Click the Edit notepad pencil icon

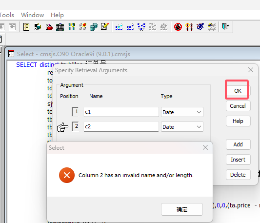click(x=104, y=27)
